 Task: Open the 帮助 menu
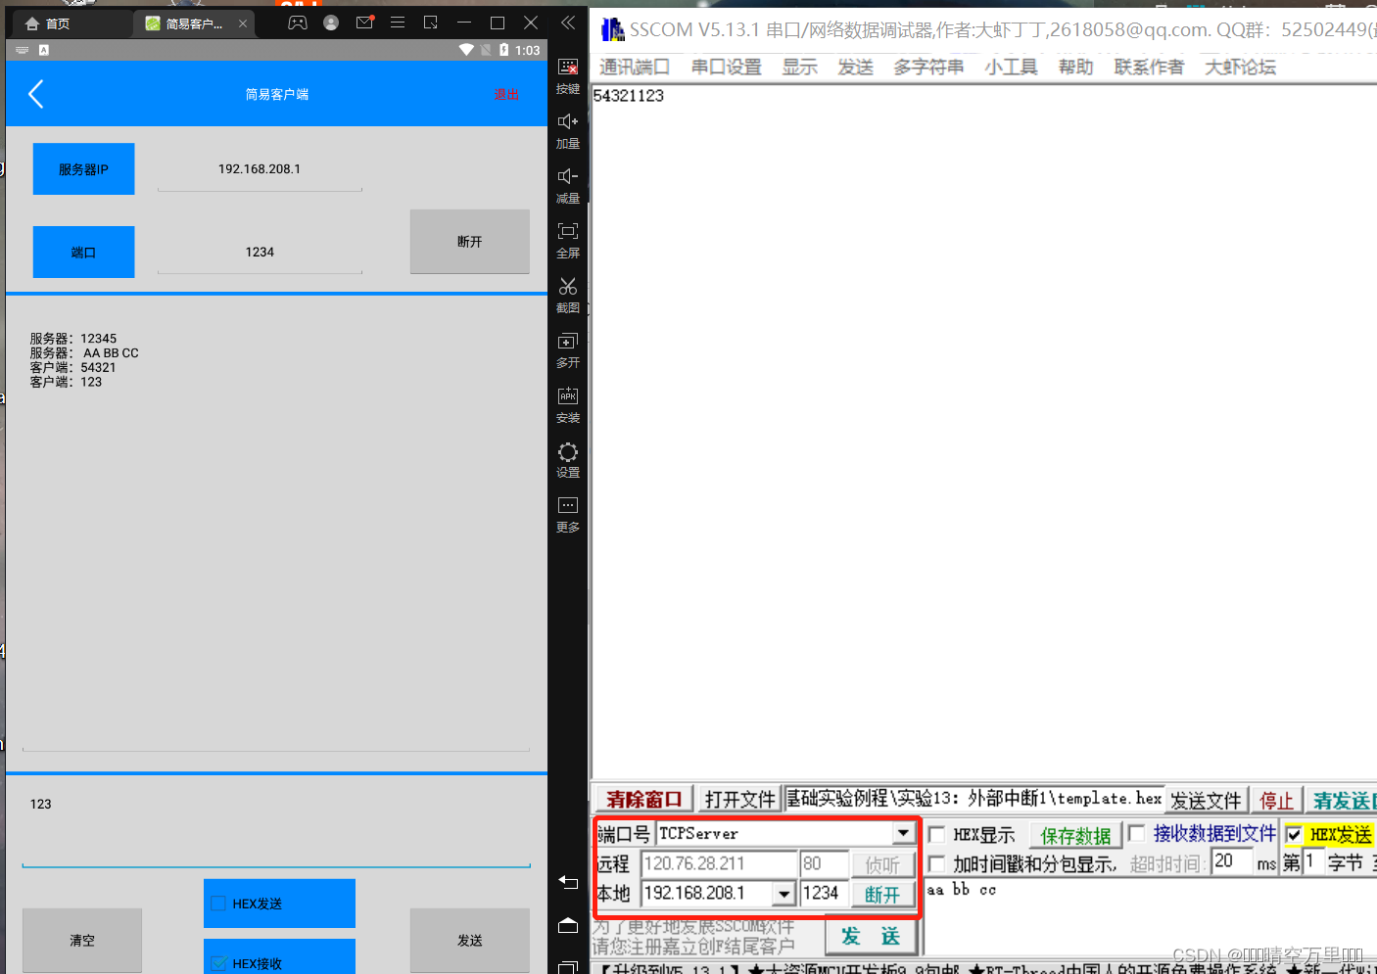1075,67
